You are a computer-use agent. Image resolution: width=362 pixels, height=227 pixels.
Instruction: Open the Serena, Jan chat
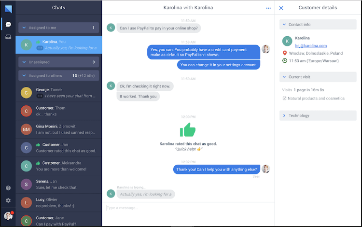pyautogui.click(x=58, y=184)
